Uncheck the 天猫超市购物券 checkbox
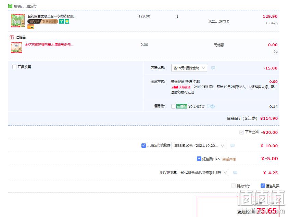Screen dimensions: 288x217 tap(143, 145)
